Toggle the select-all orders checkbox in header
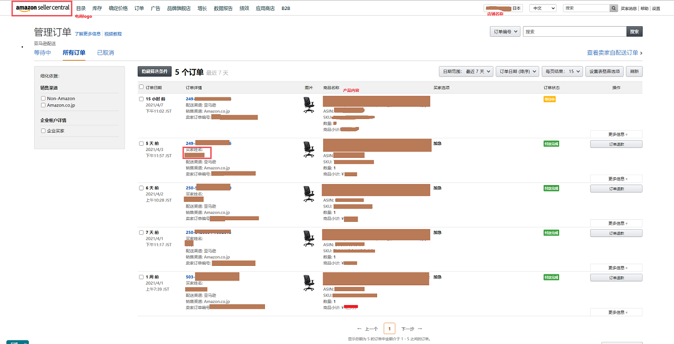The width and height of the screenshot is (674, 344). pyautogui.click(x=141, y=87)
